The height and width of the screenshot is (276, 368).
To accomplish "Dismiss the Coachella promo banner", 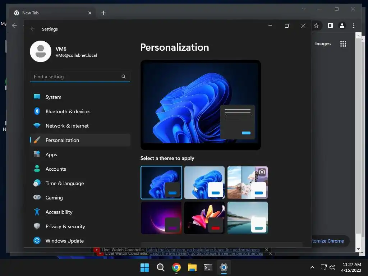I will (x=267, y=250).
